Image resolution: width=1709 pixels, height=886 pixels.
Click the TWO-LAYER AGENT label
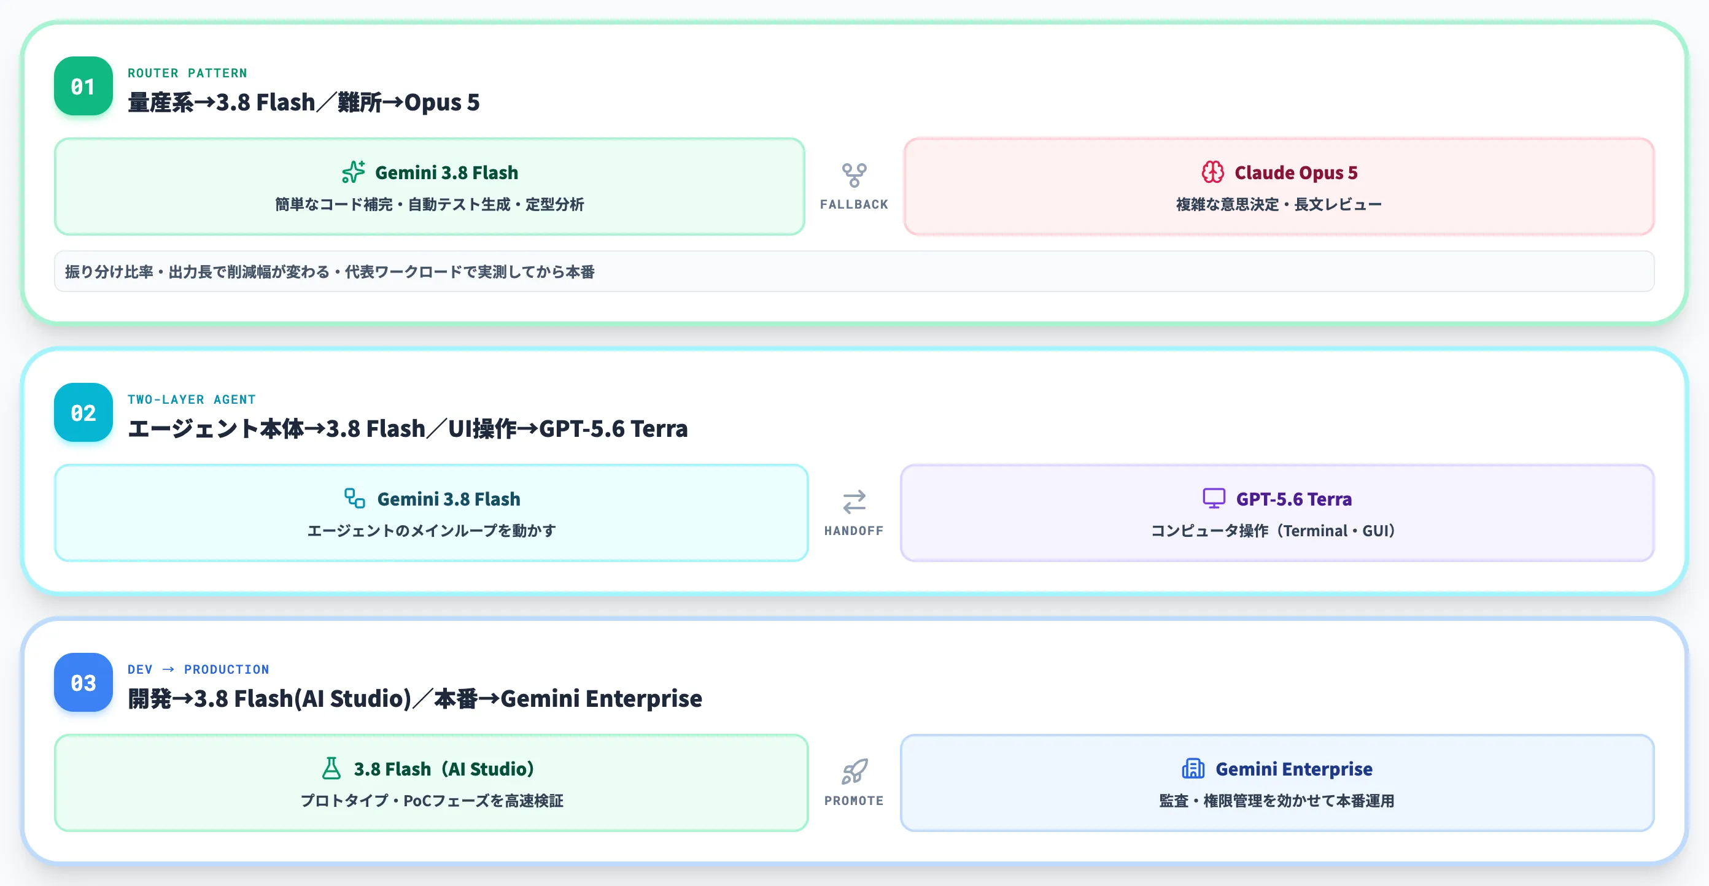192,399
